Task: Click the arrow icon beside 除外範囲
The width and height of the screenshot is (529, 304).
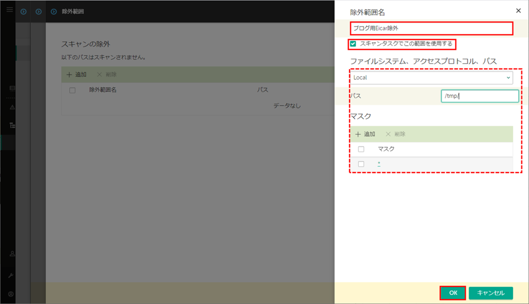Action: click(x=53, y=11)
